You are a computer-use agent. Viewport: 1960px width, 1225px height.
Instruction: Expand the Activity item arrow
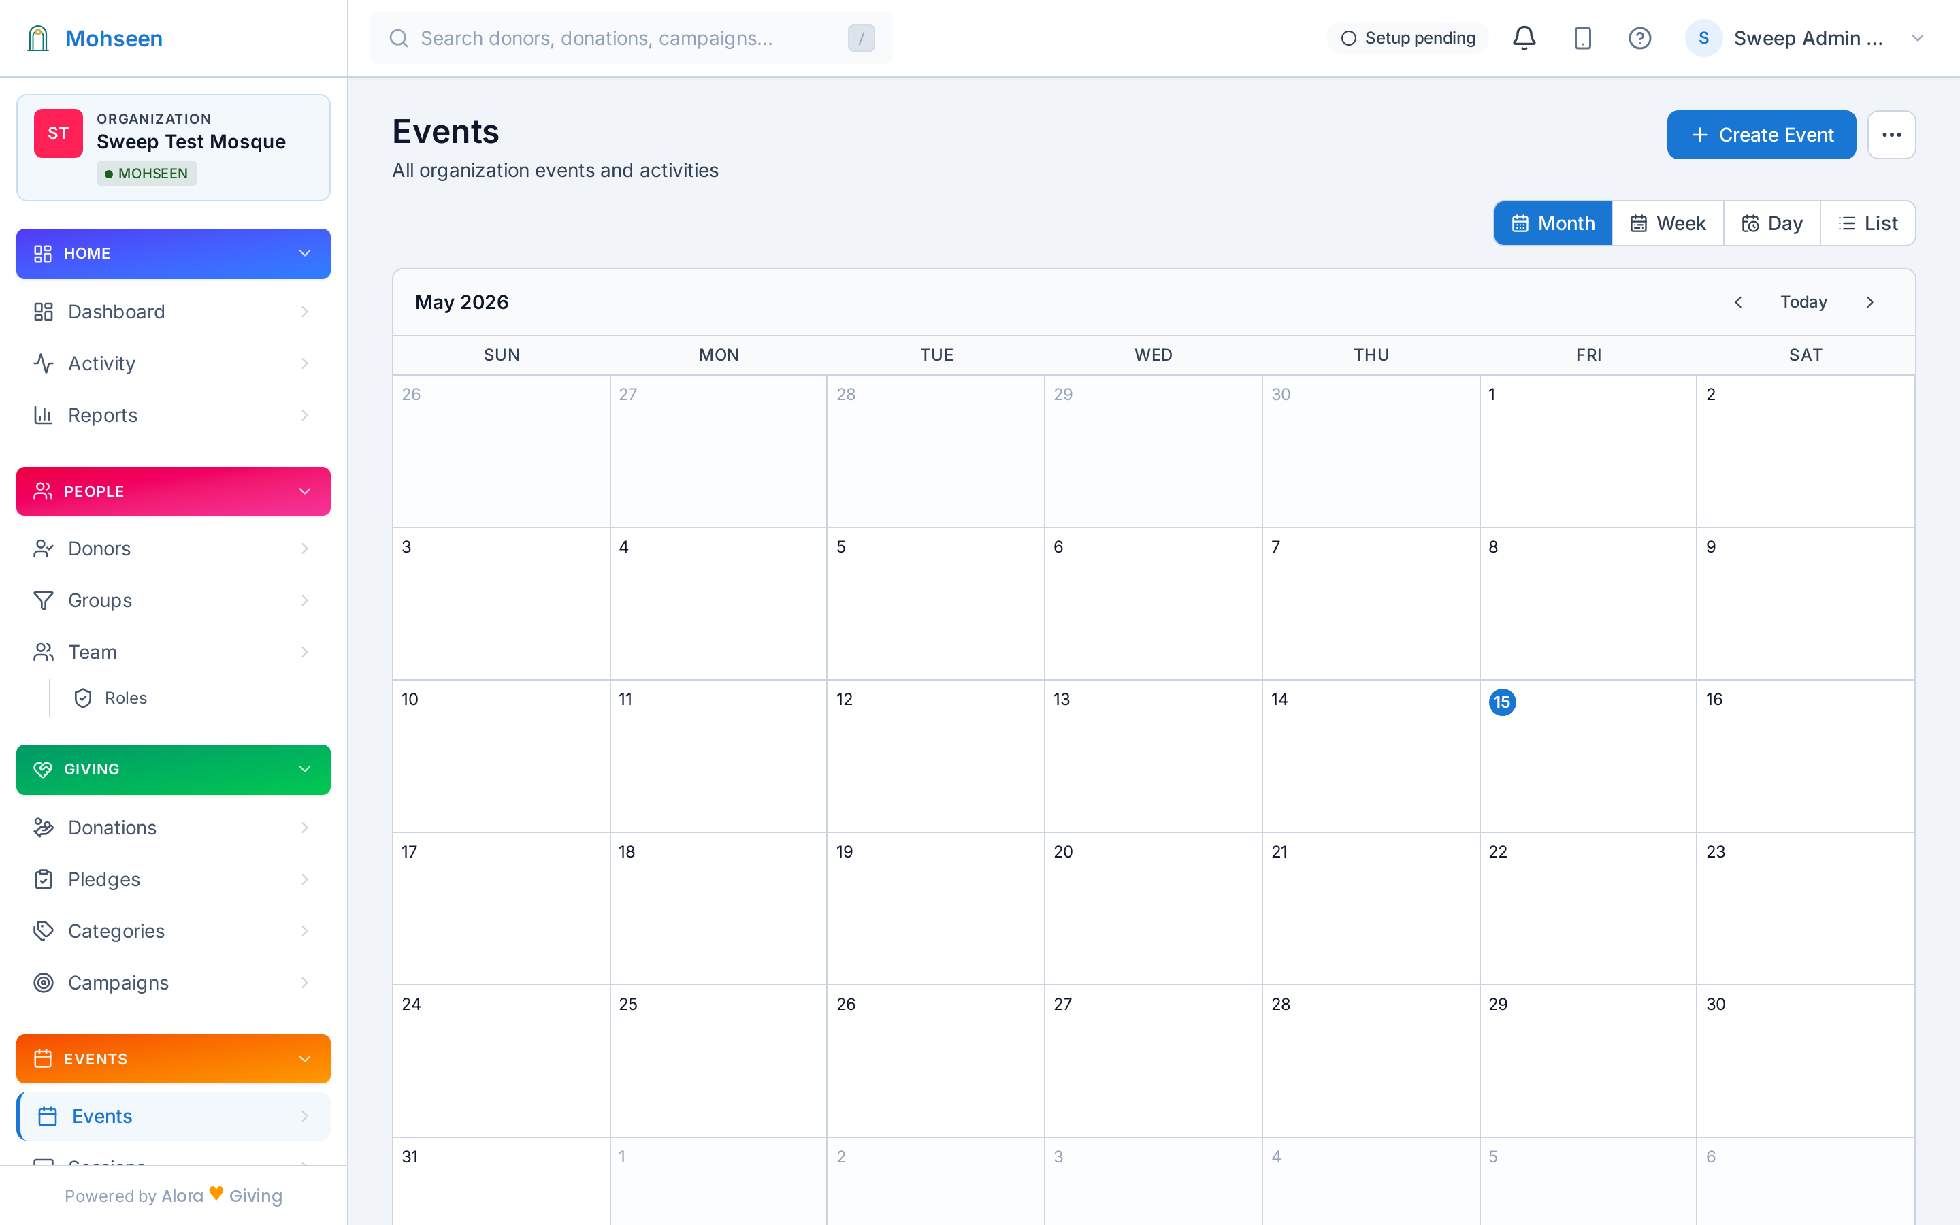304,364
